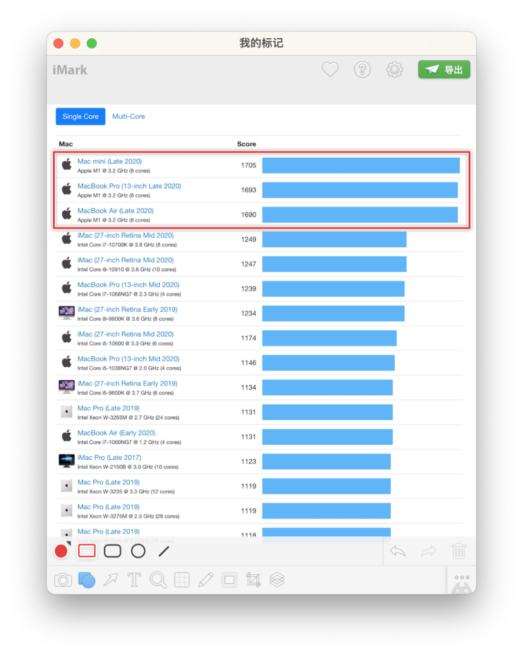Click the green export button
Screen dimensions: 523x656
point(444,69)
